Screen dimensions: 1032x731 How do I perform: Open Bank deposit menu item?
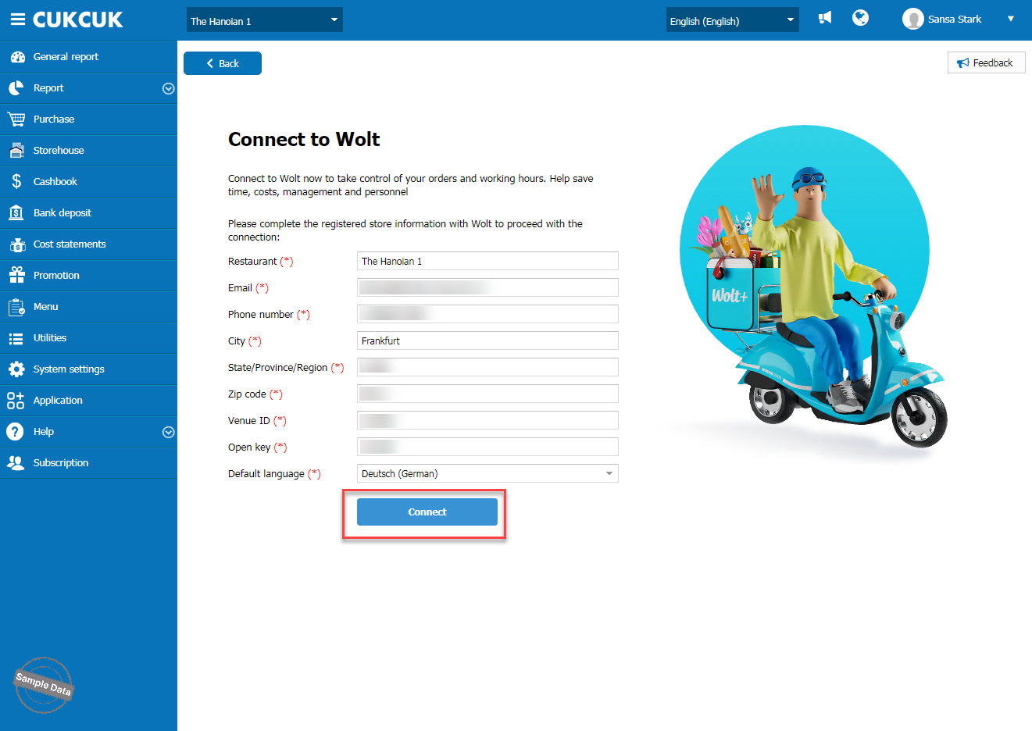[88, 213]
